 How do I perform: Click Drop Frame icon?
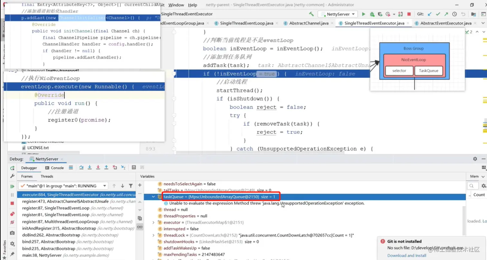point(115,168)
